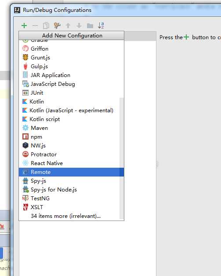
Task: Select the Grunt.js configuration type
Action: pyautogui.click(x=71, y=57)
